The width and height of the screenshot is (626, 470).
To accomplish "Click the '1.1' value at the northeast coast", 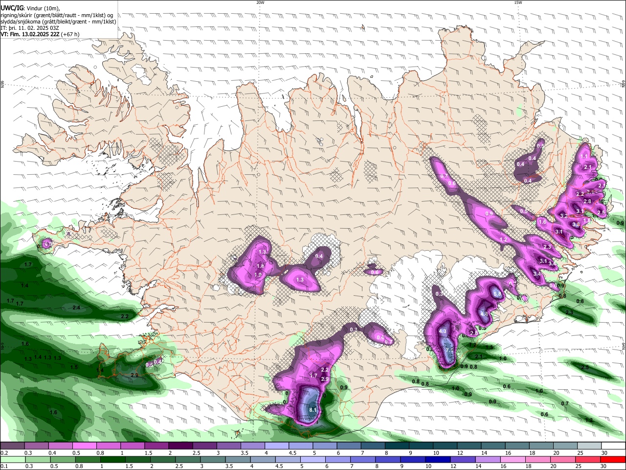I will (584, 157).
